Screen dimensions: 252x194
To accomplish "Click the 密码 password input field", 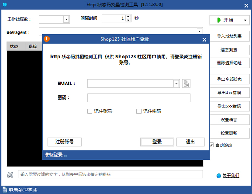I will point(139,98).
